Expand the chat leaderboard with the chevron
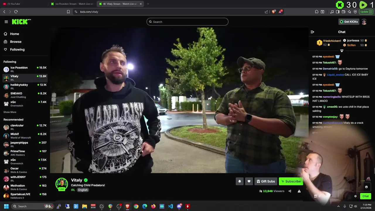This screenshot has height=211, width=375. pyautogui.click(x=342, y=51)
